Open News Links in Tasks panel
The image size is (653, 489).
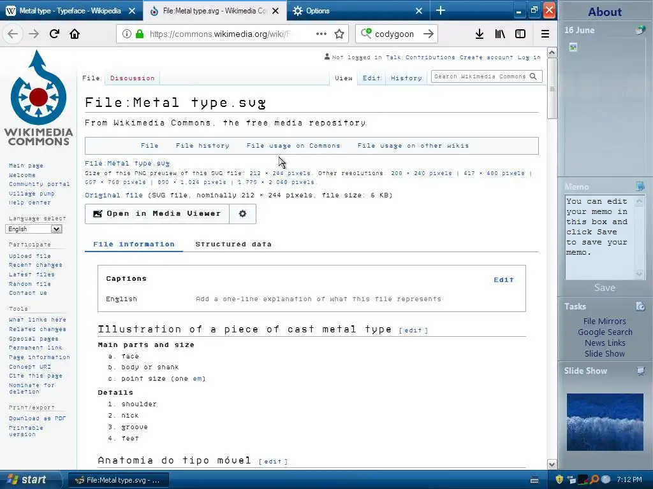pos(605,343)
